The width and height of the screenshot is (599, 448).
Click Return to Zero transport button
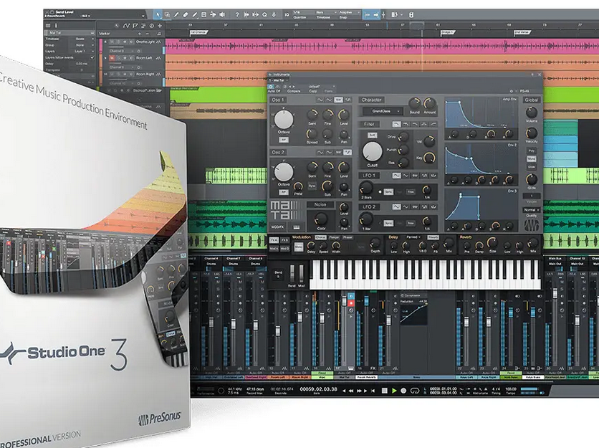373,391
